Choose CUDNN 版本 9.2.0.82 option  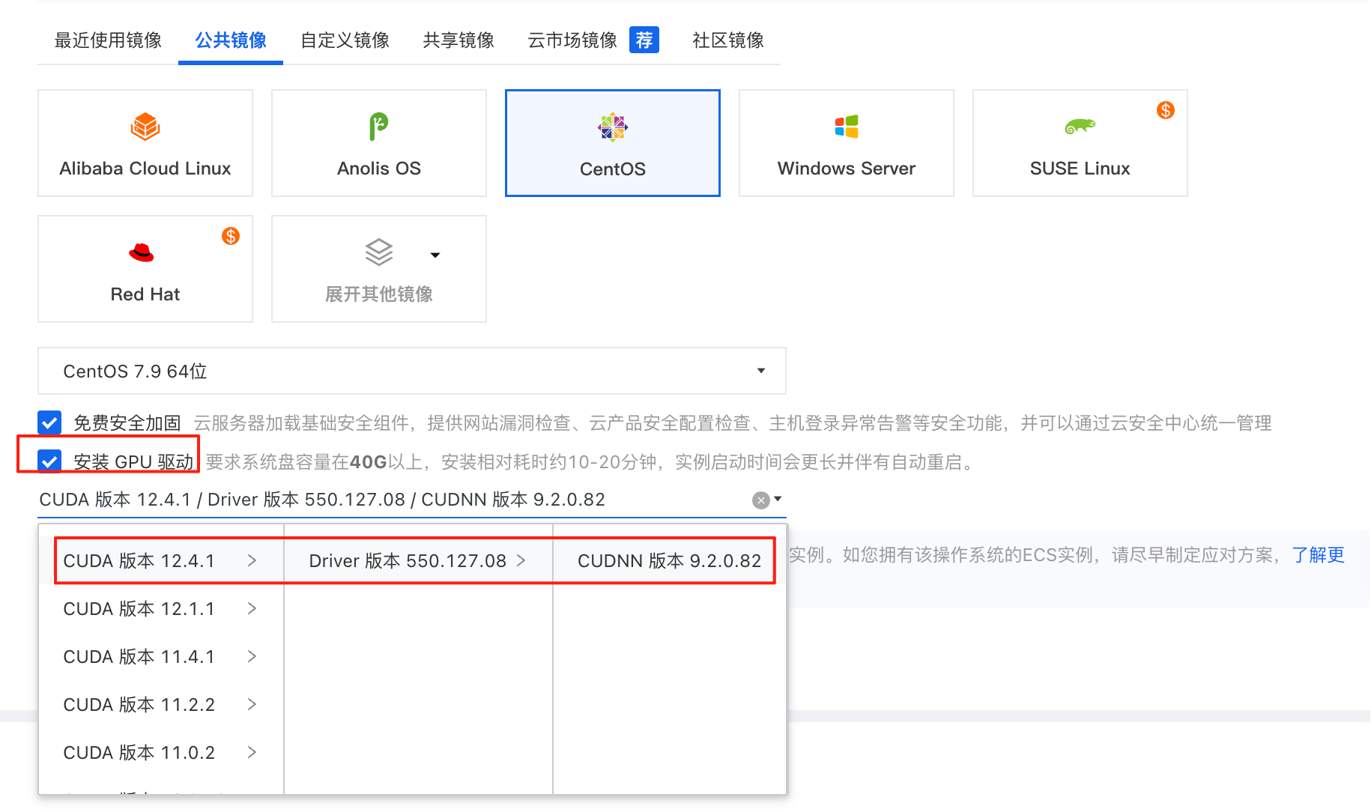669,561
